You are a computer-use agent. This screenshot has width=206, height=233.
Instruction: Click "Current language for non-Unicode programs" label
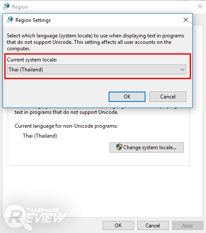66,126
